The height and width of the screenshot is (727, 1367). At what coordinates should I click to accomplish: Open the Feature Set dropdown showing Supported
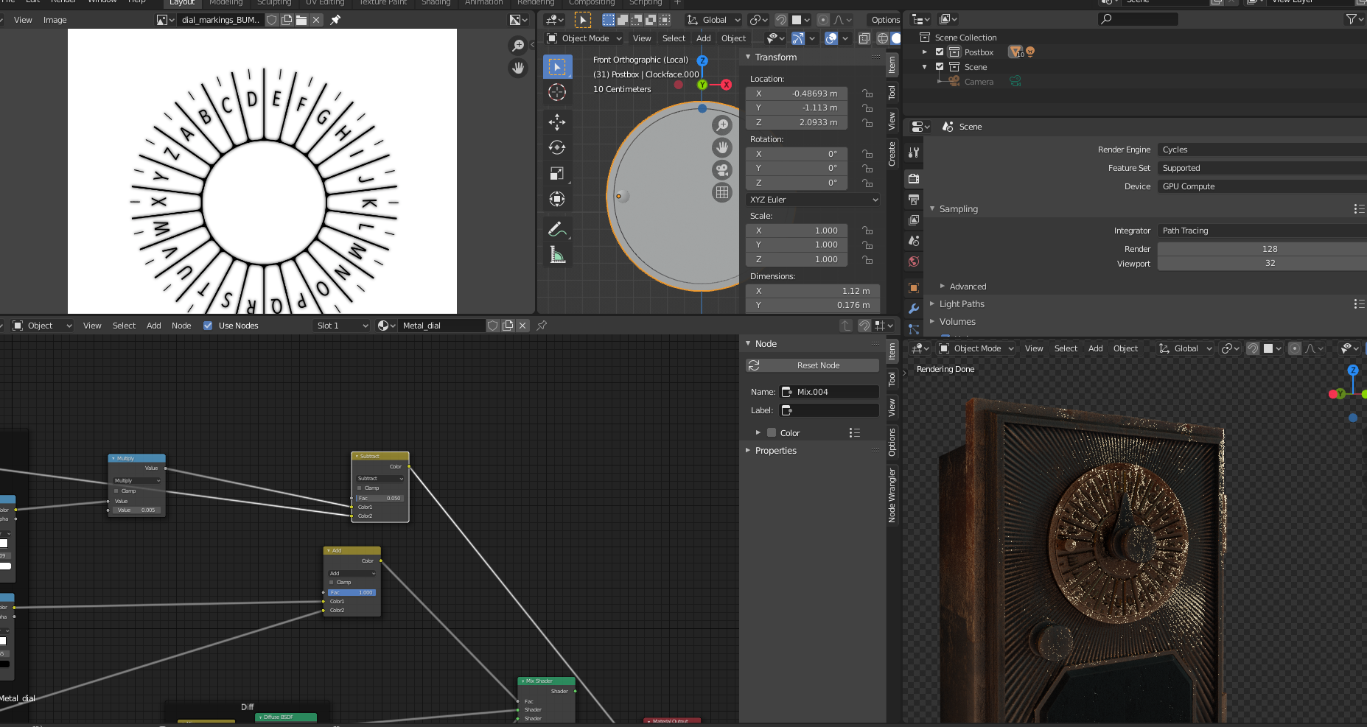coord(1262,168)
